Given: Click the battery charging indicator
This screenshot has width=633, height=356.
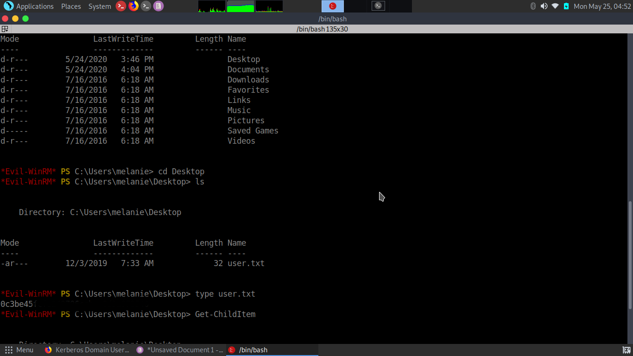Looking at the screenshot, I should 566,6.
